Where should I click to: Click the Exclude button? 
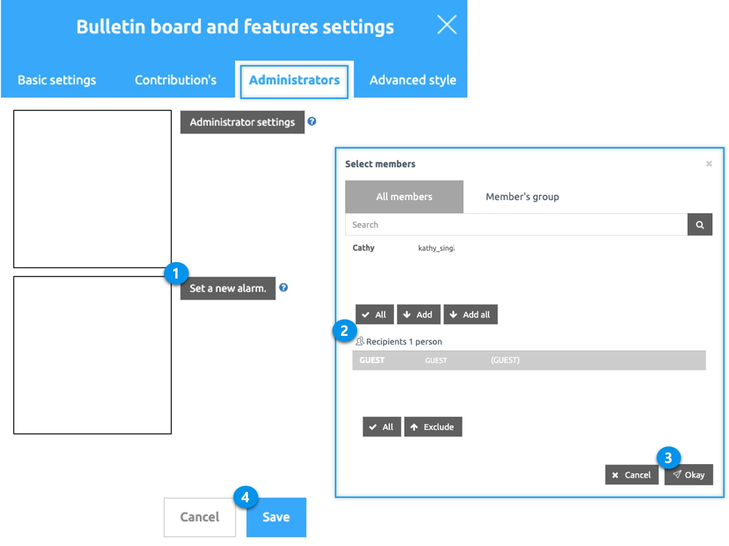coord(433,427)
